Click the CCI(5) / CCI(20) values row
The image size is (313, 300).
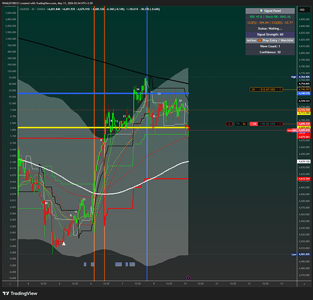click(x=270, y=23)
